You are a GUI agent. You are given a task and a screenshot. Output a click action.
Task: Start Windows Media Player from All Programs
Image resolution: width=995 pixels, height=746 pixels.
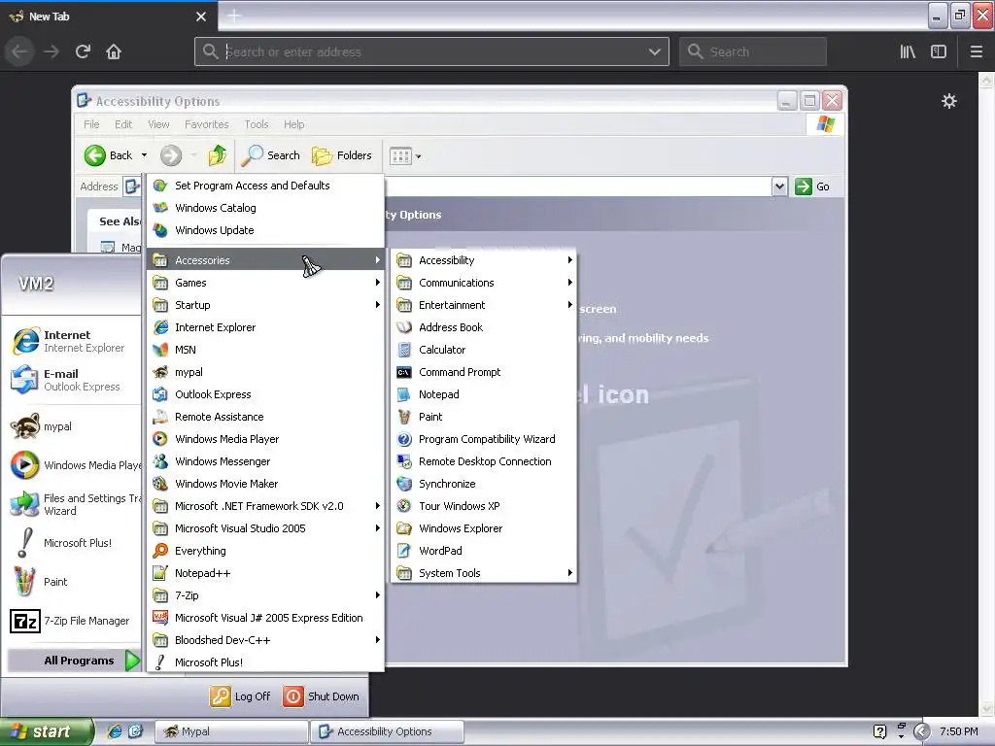tap(265, 439)
